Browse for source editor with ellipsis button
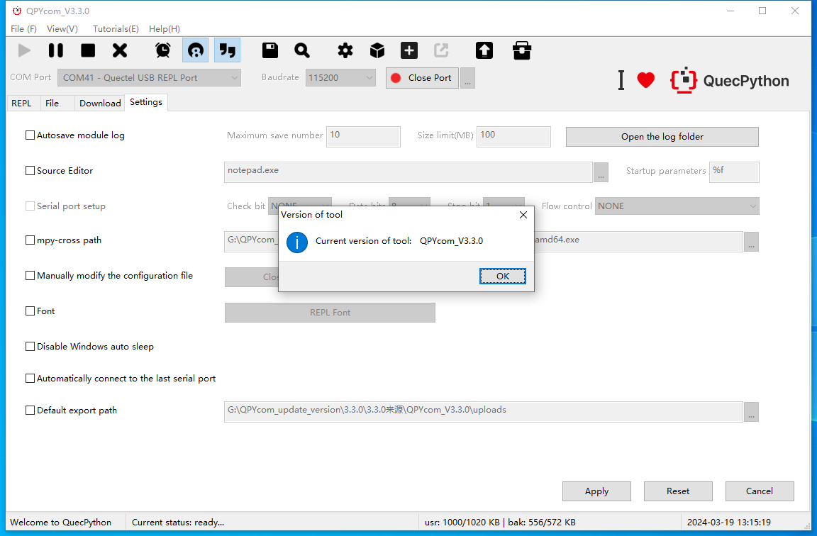817x536 pixels. [x=601, y=172]
